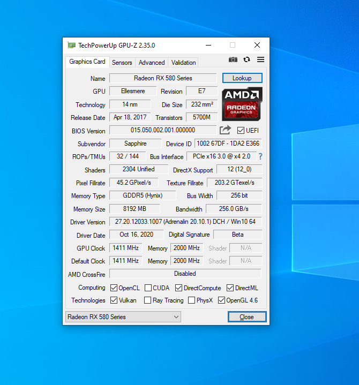
Task: Click the Pixel Fillrate 45.2 GPixel/s field
Action: 134,183
